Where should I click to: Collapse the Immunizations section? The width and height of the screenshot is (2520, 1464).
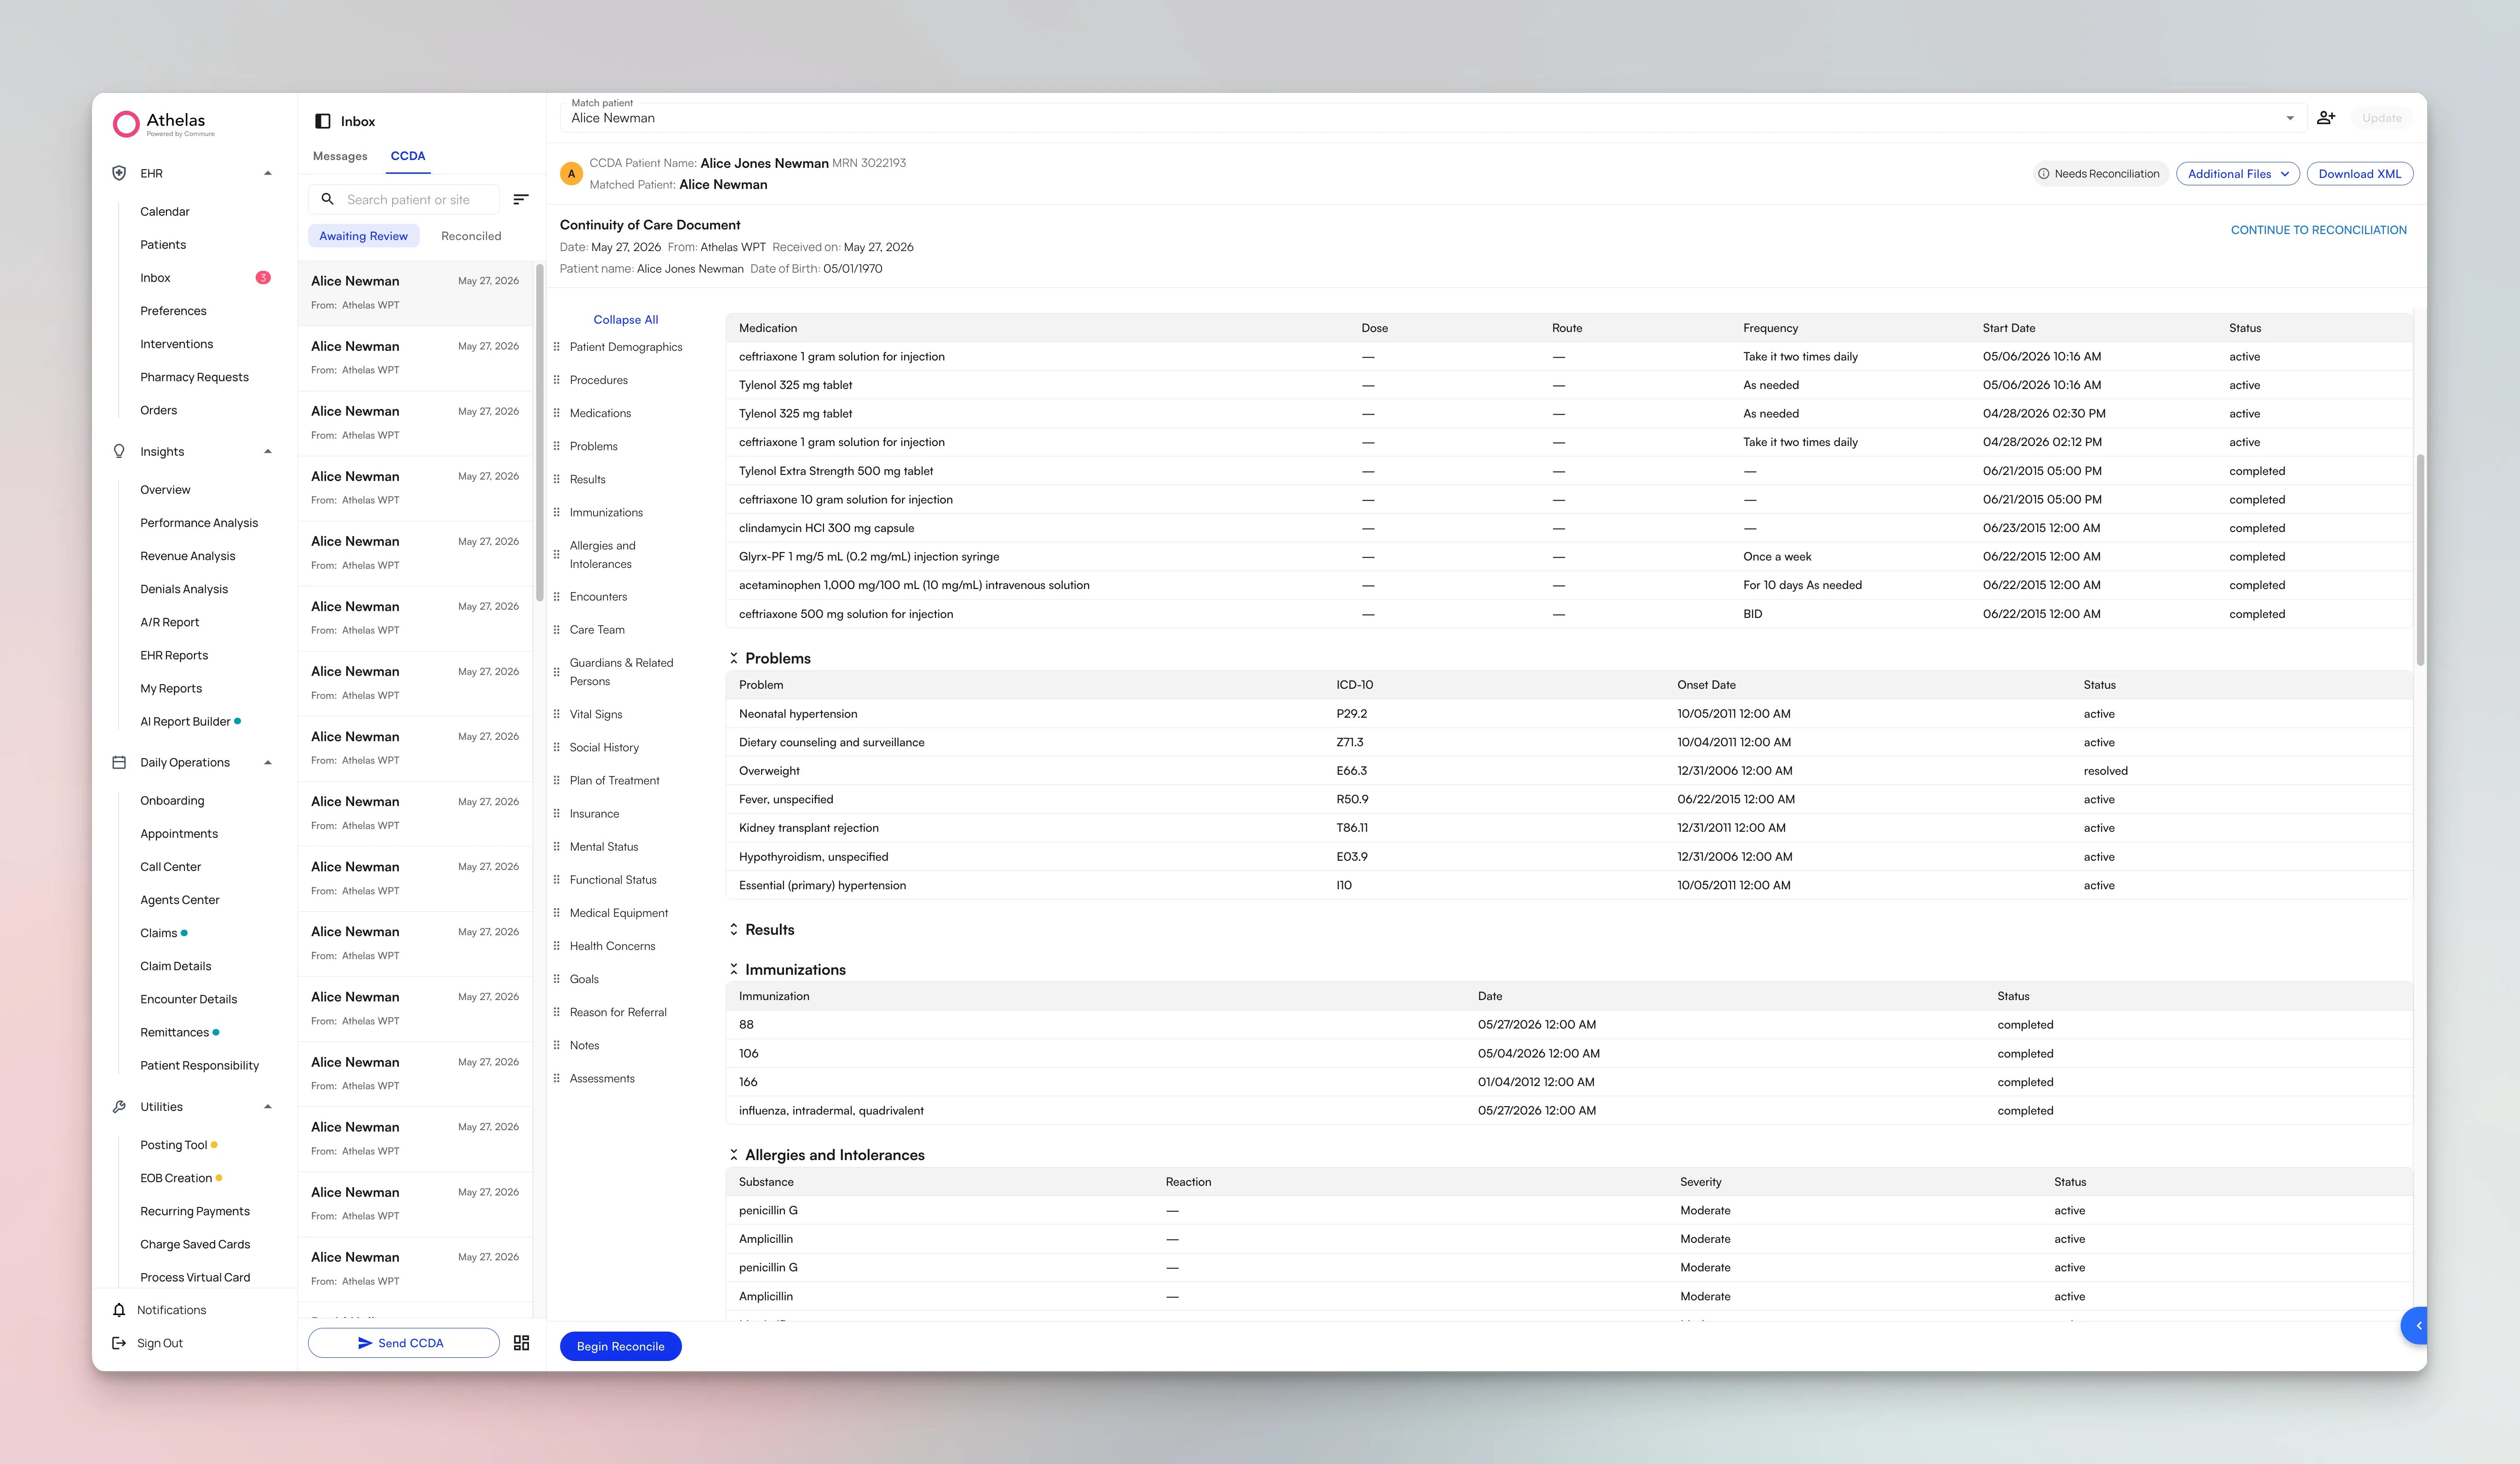[733, 969]
